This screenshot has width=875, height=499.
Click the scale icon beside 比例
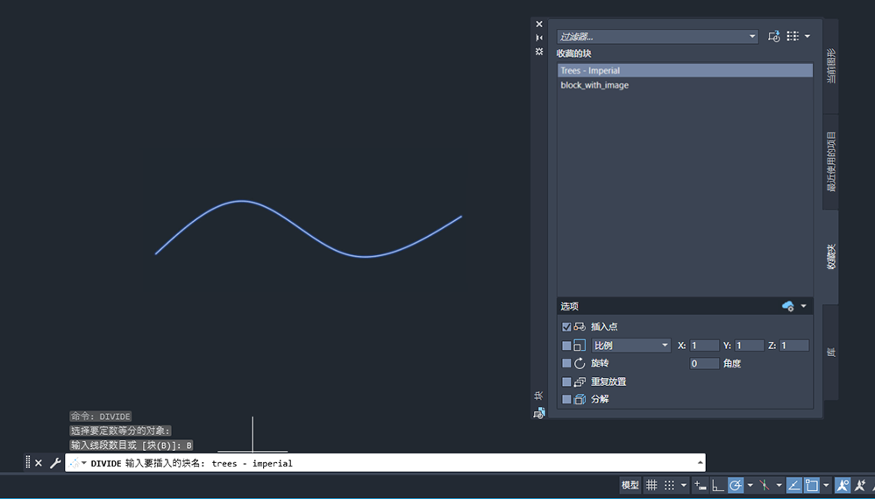point(580,346)
